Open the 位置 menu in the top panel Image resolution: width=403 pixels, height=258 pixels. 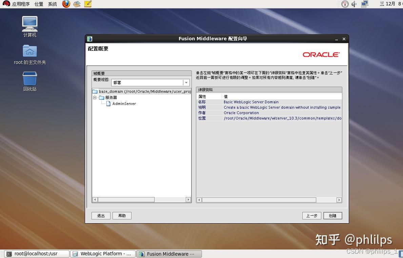(38, 4)
